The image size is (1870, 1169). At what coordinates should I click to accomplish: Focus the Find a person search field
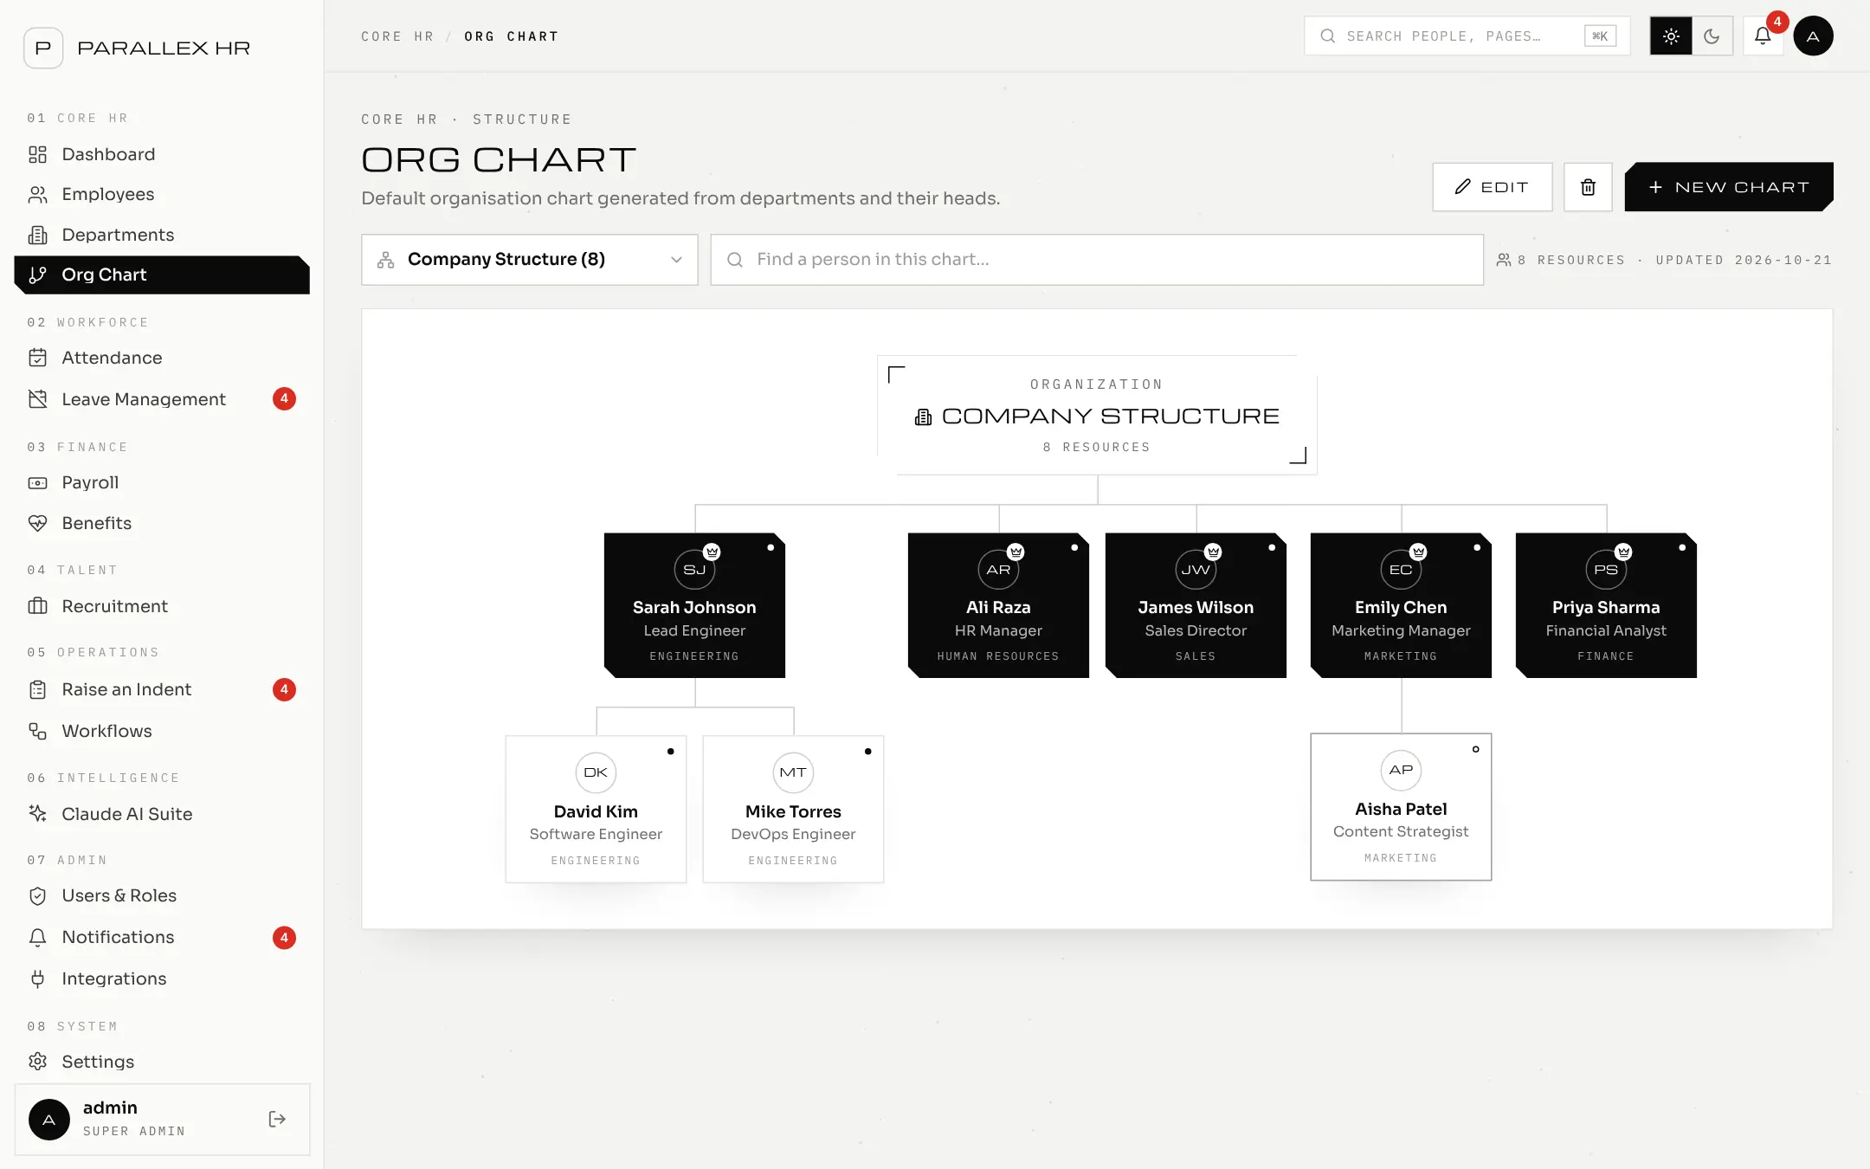click(x=1097, y=260)
